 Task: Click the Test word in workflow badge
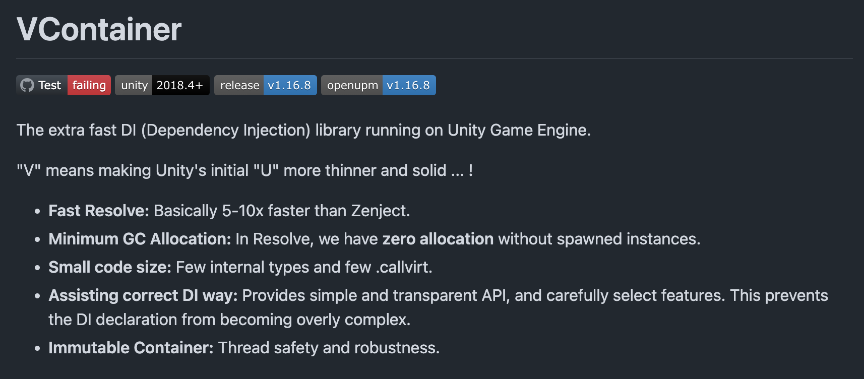pos(49,85)
